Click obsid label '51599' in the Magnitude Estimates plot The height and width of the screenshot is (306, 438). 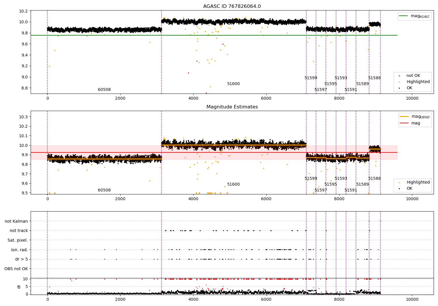[311, 178]
